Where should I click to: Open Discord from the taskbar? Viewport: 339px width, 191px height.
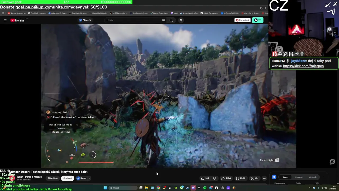coord(193,188)
